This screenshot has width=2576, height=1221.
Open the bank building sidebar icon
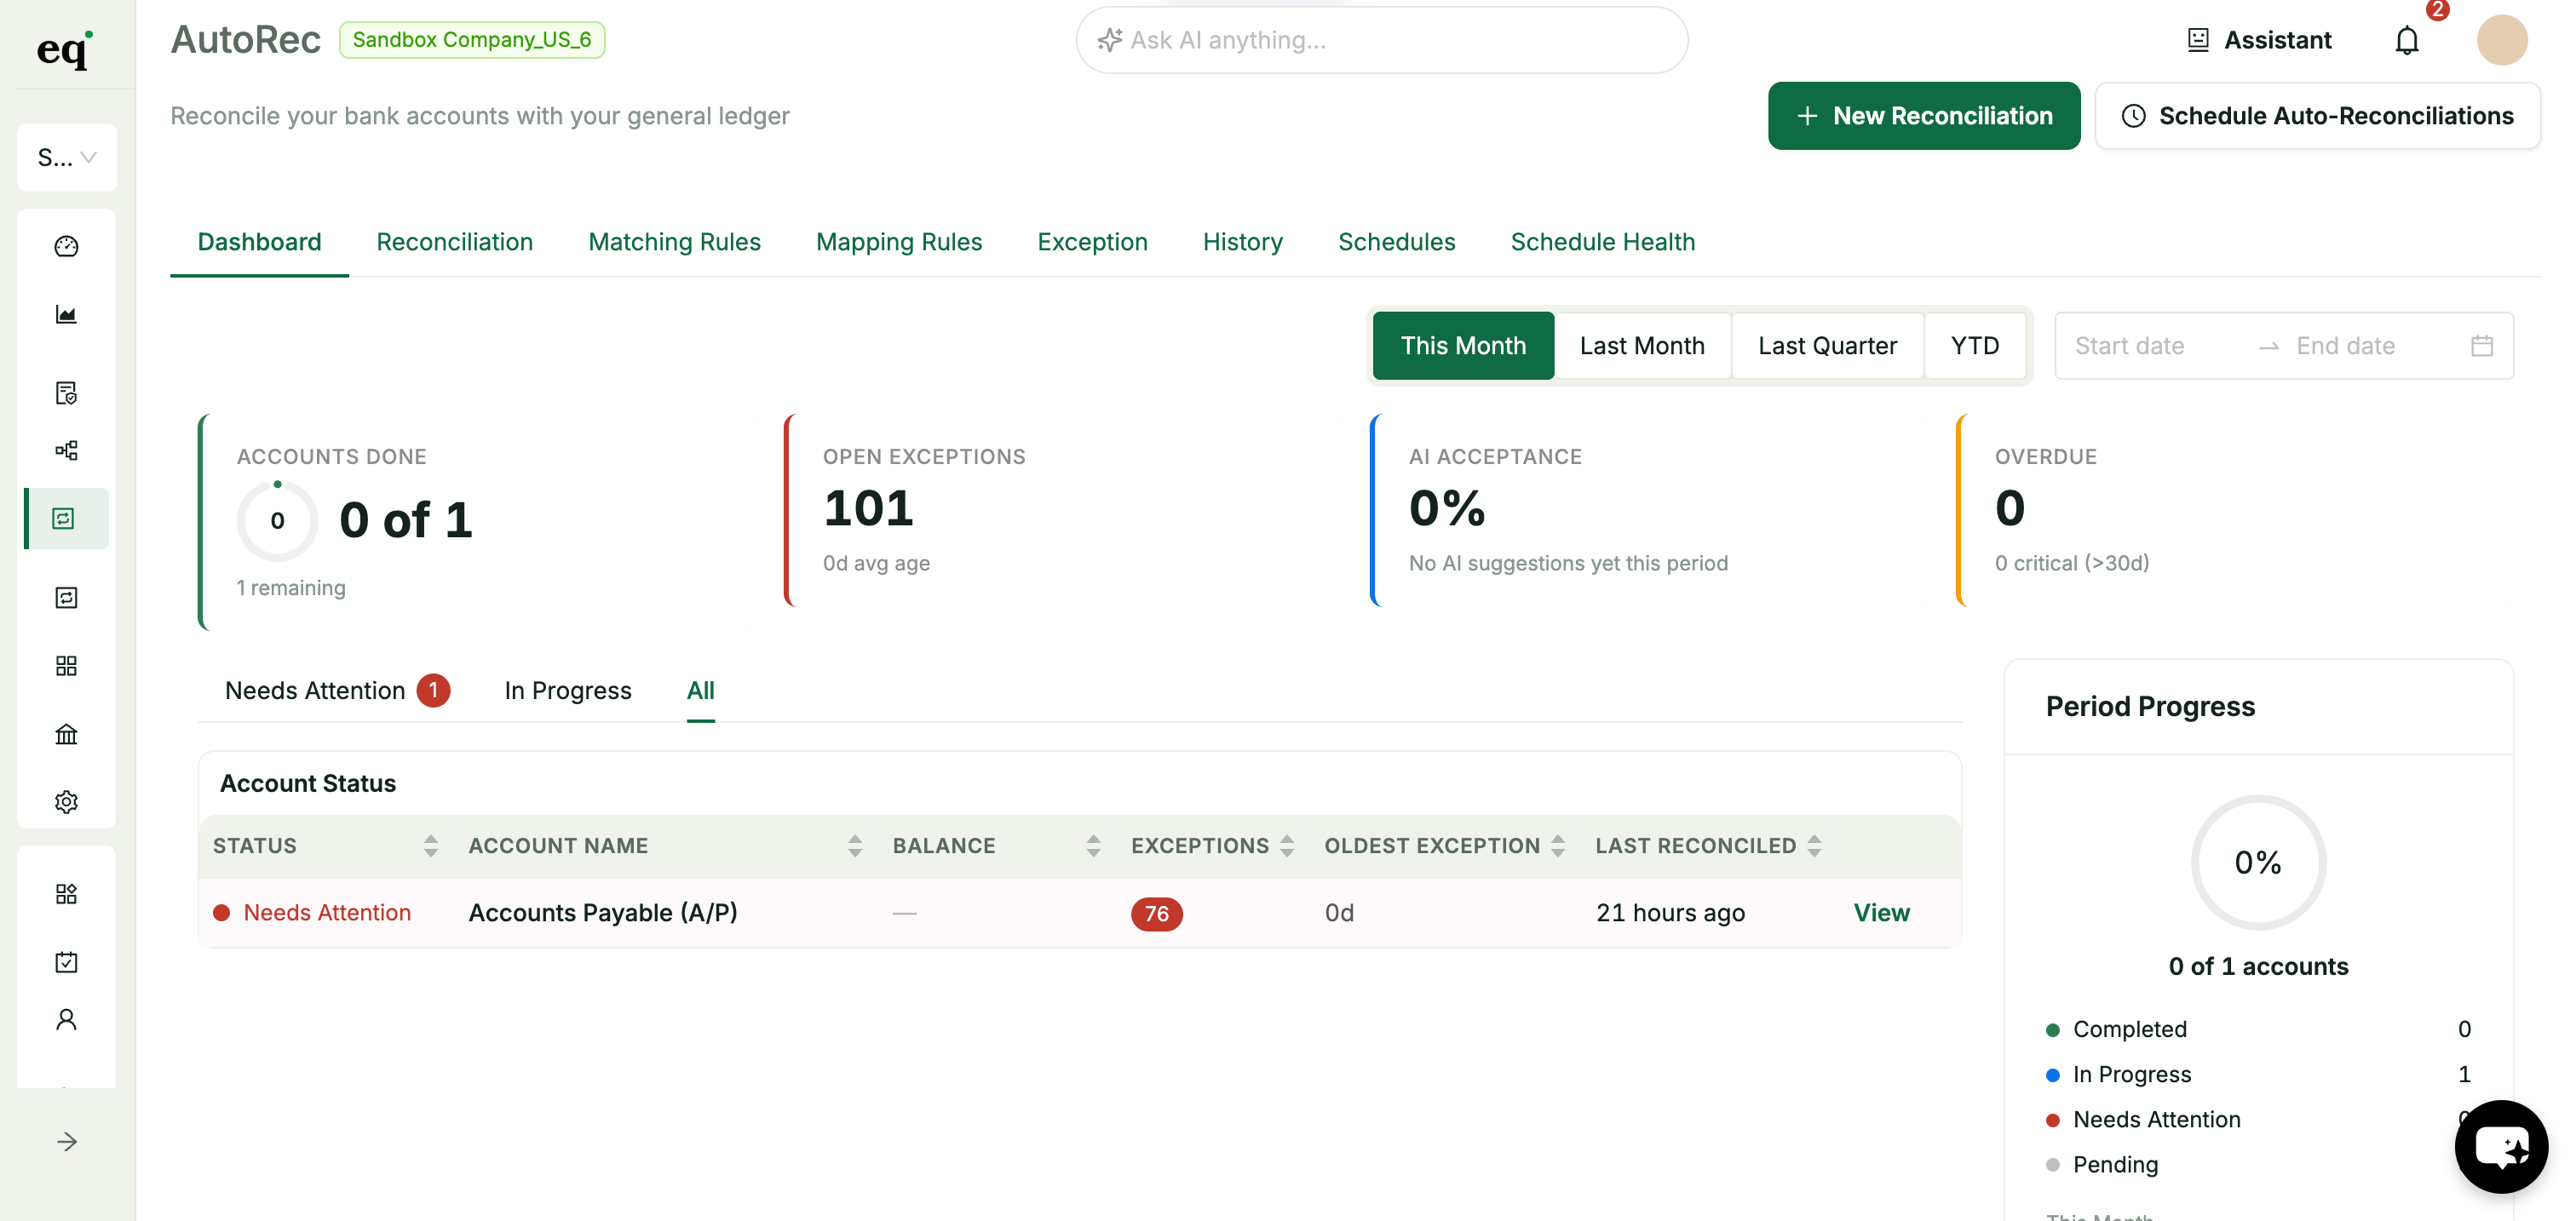66,735
